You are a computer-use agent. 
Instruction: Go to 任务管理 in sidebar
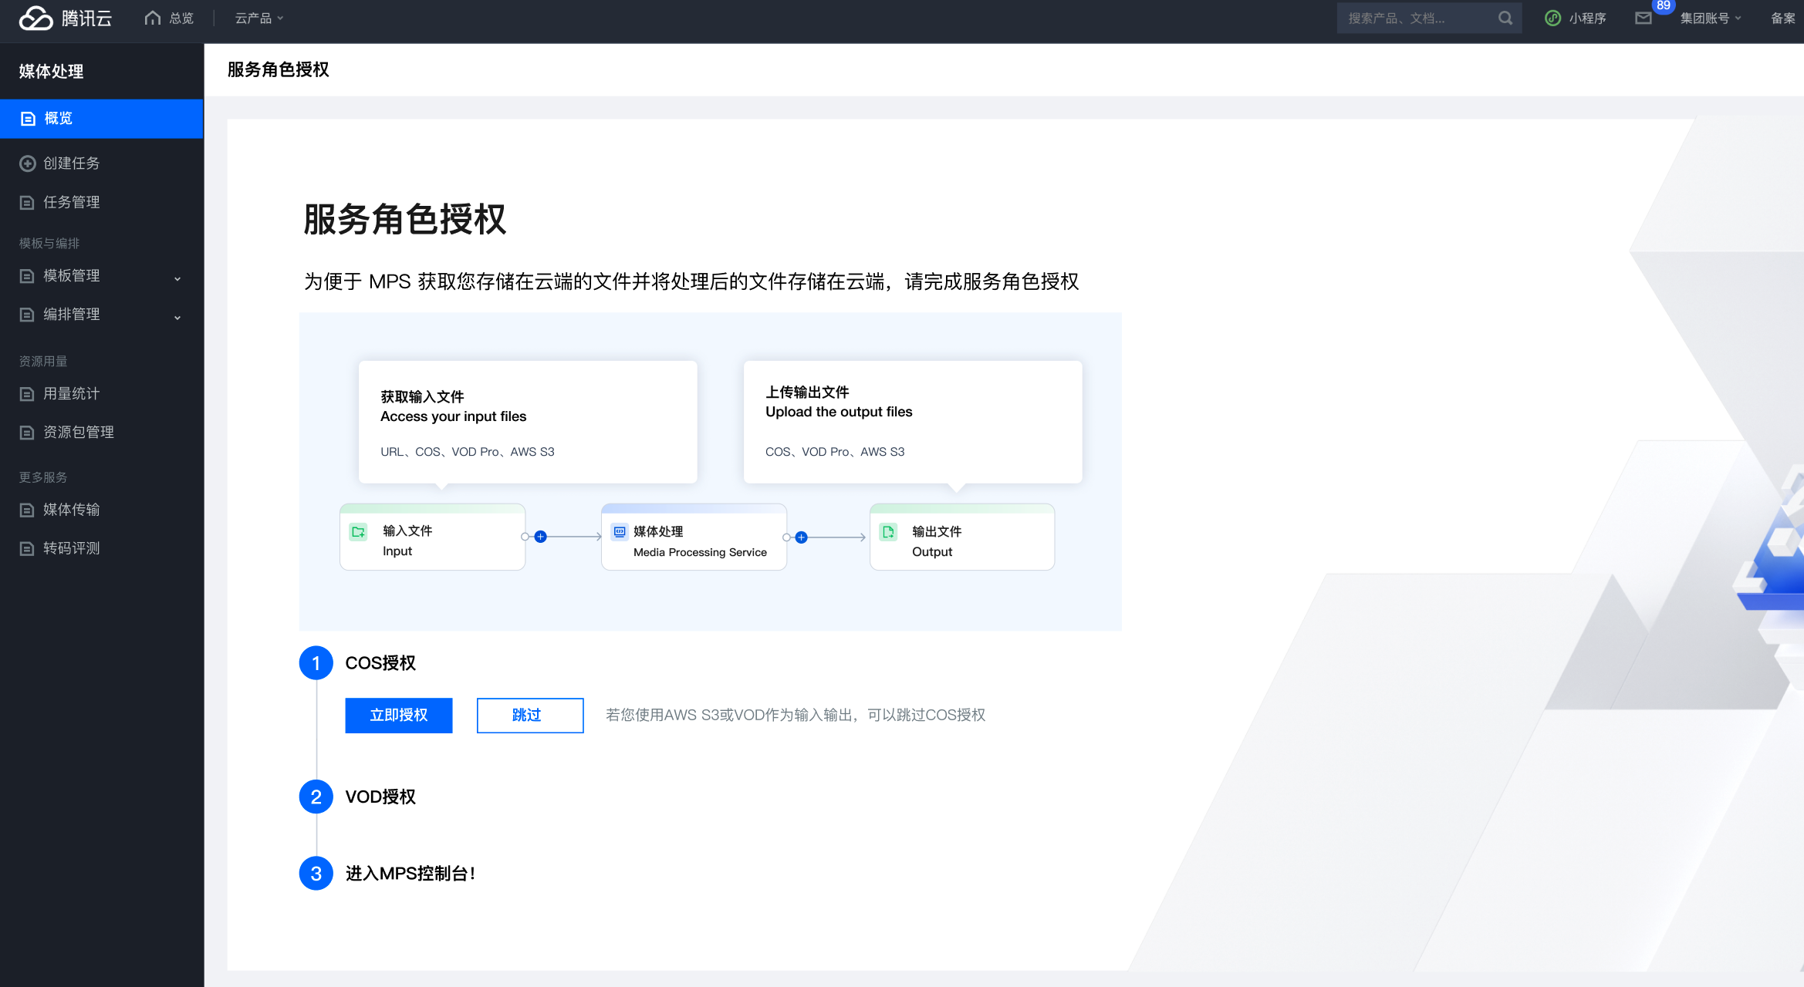[x=71, y=202]
